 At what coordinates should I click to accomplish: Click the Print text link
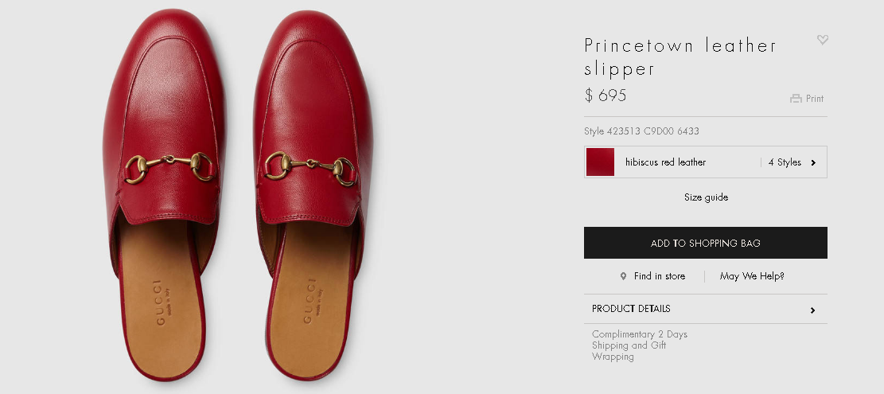[815, 99]
